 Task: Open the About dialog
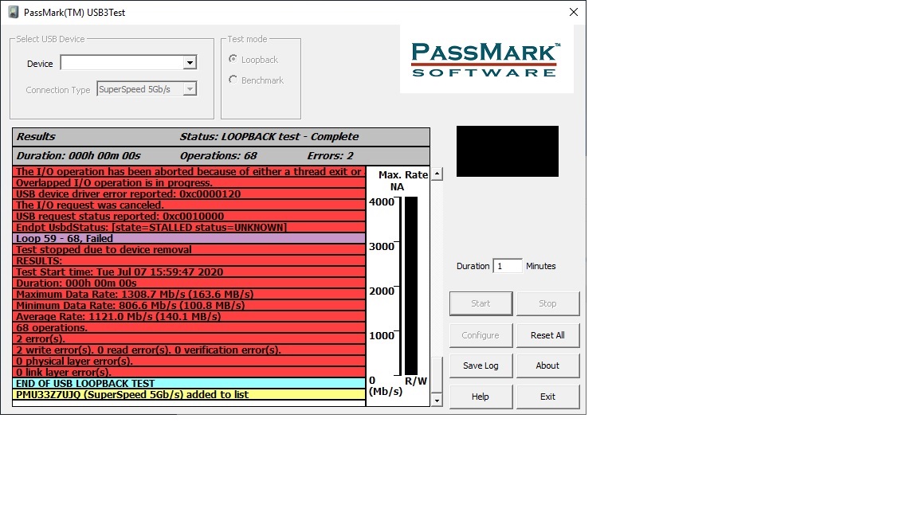point(547,365)
